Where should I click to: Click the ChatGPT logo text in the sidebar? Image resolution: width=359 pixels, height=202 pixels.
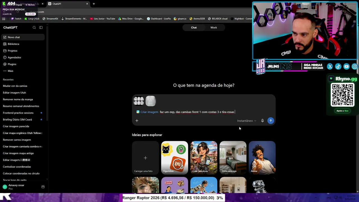[x=10, y=27]
